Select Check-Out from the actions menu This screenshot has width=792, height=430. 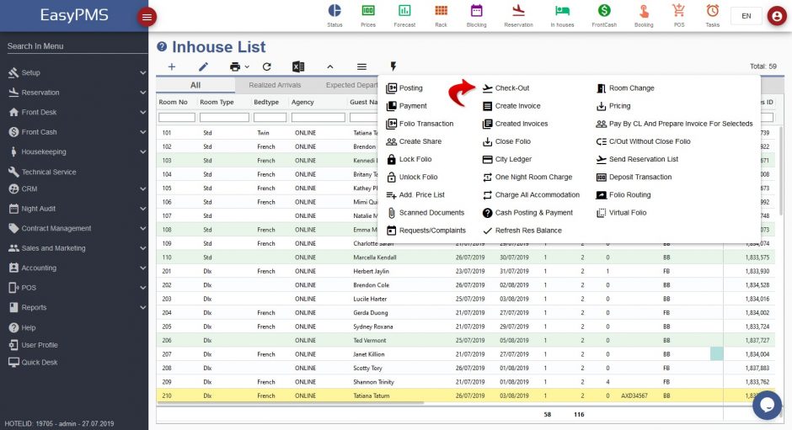511,88
